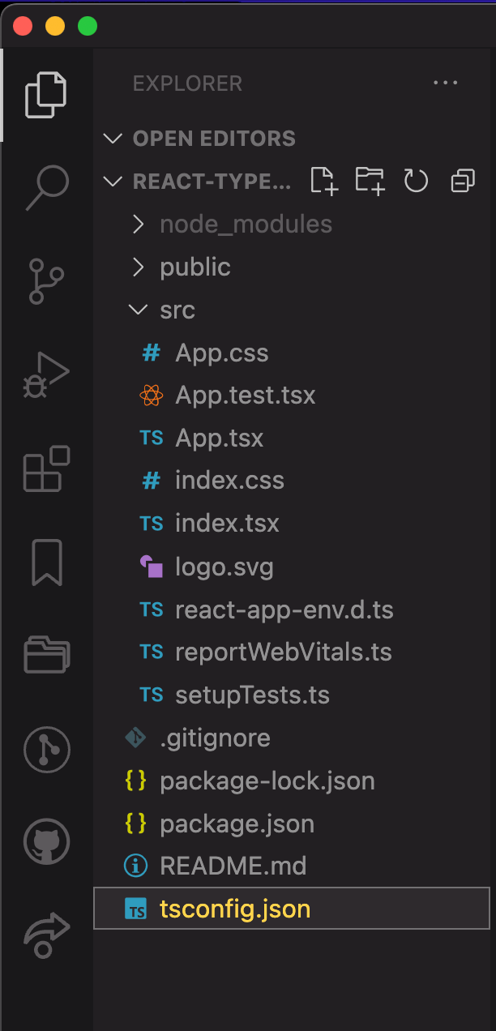Collapse the src folder
Viewport: 496px width, 1031px height.
(177, 310)
